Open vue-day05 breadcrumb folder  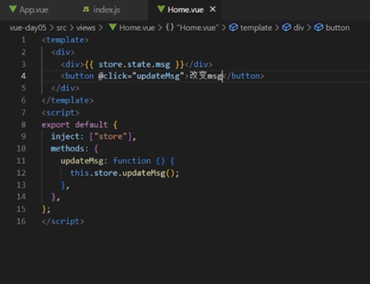28,28
